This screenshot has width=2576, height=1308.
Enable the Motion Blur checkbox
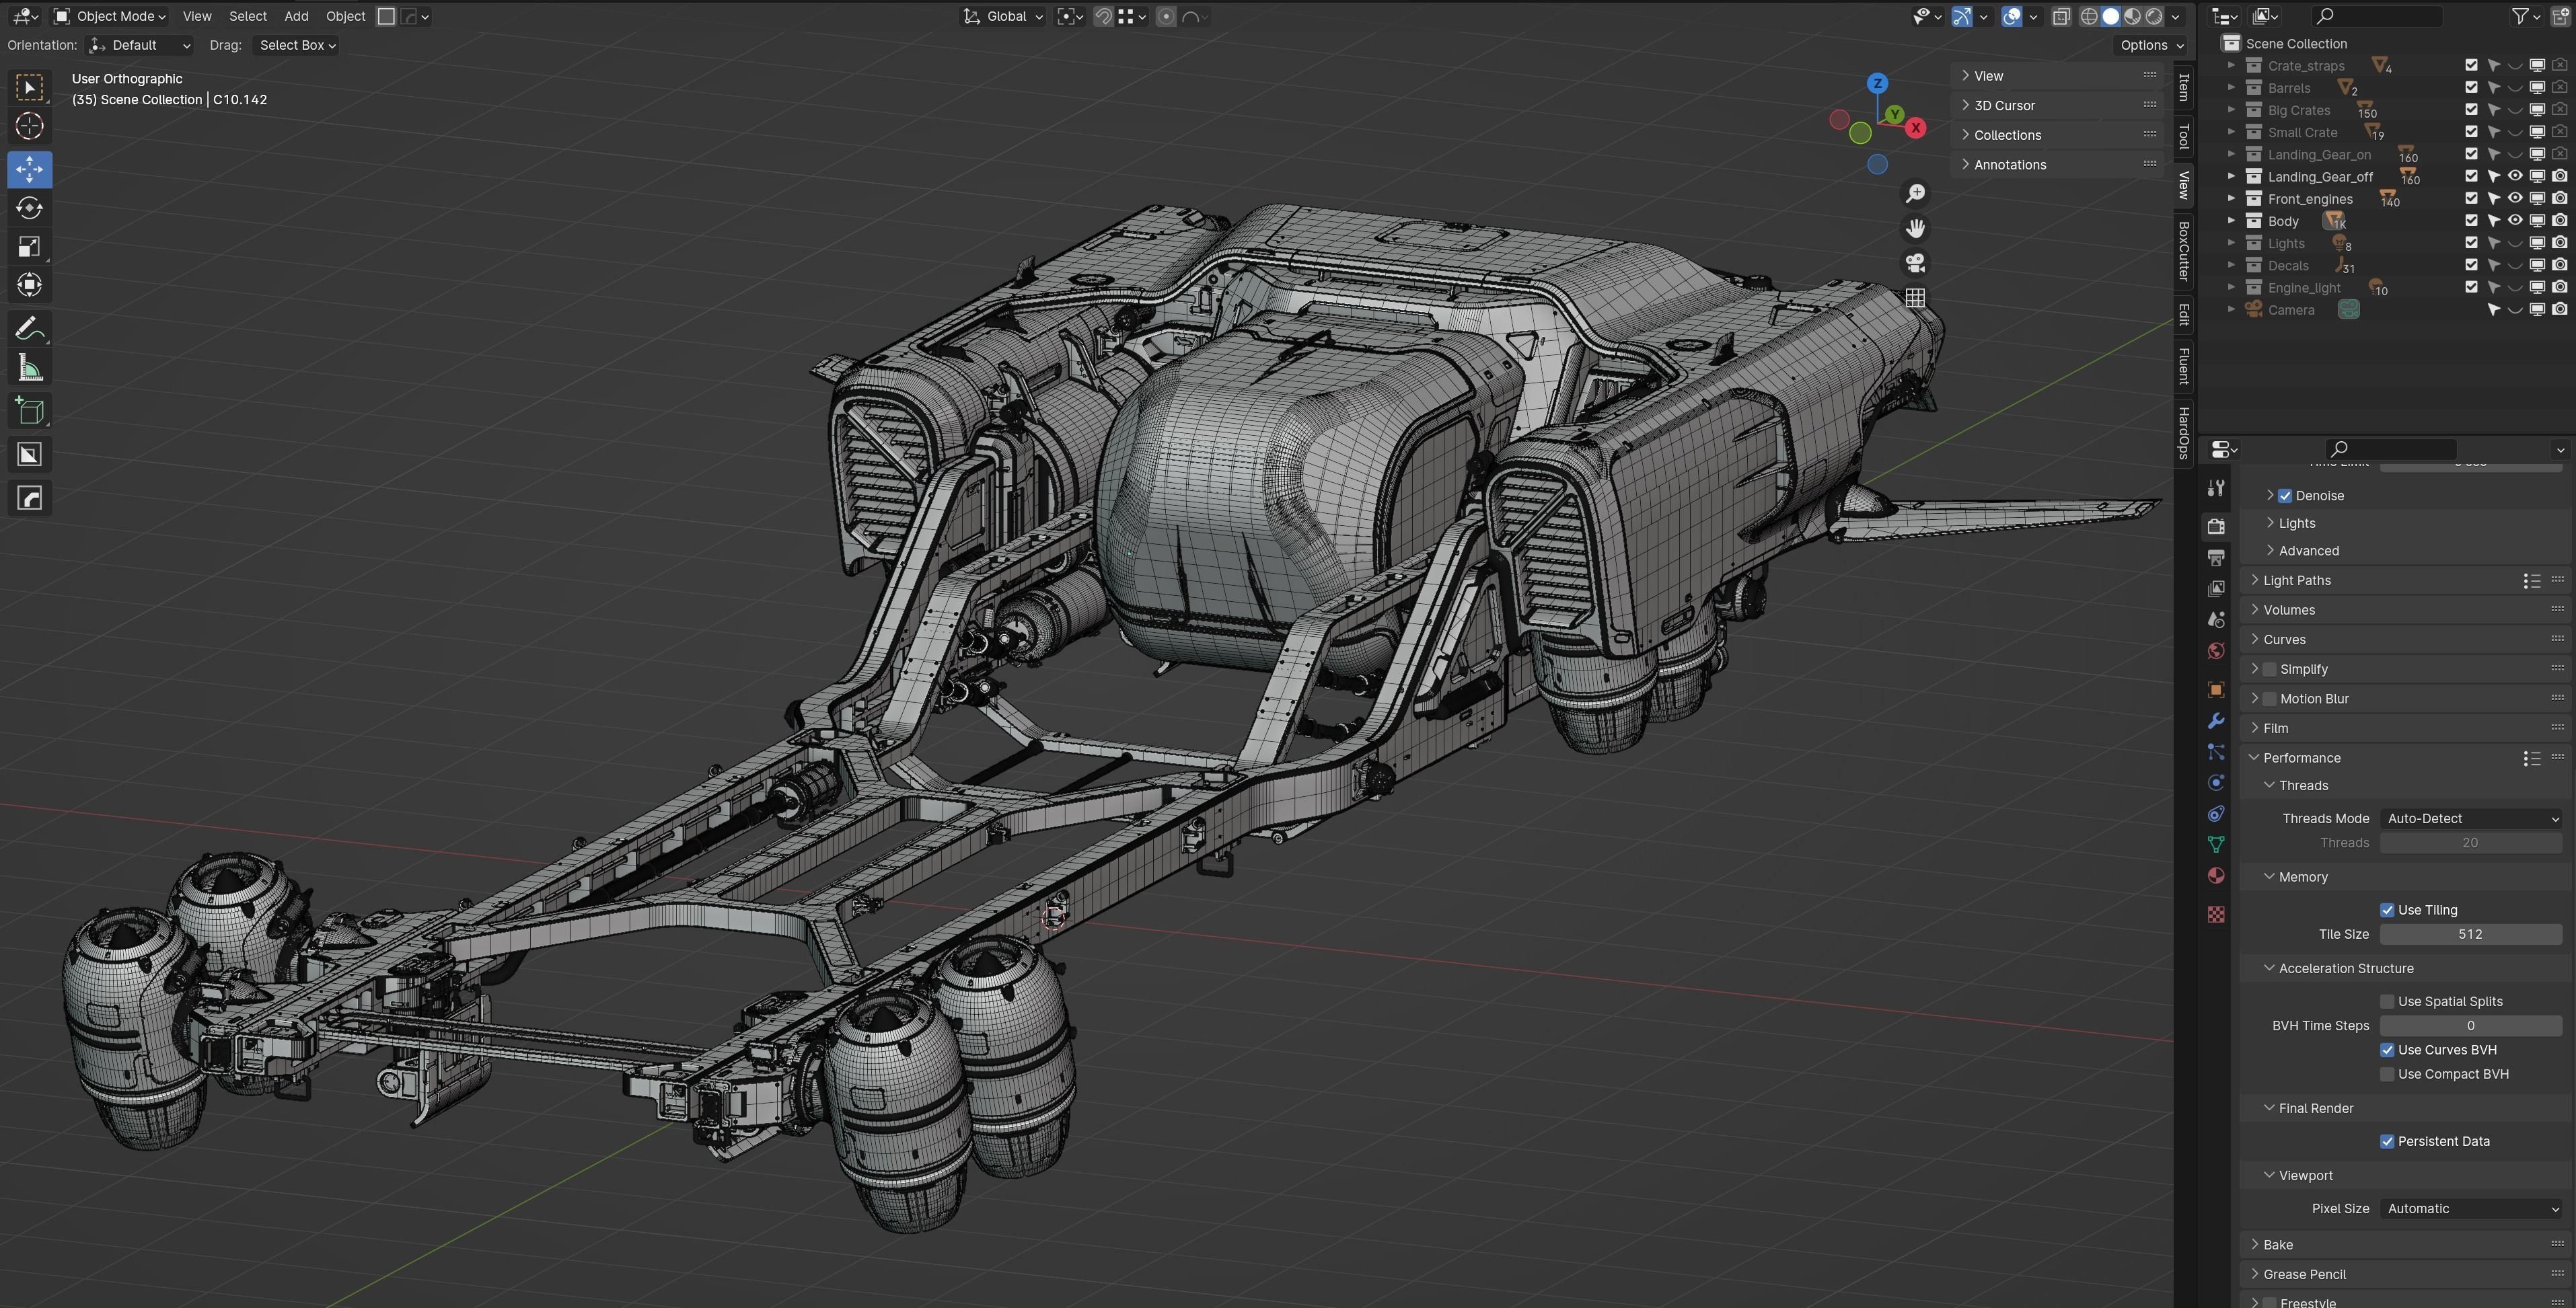(x=2269, y=699)
